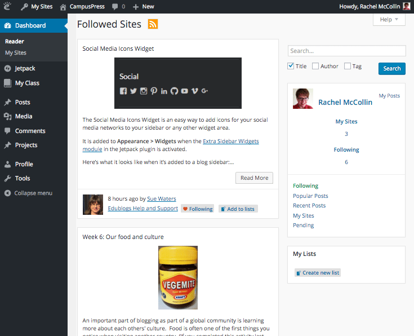Open author link Sue Waters
Viewport: 414px width, 336px height.
[162, 199]
